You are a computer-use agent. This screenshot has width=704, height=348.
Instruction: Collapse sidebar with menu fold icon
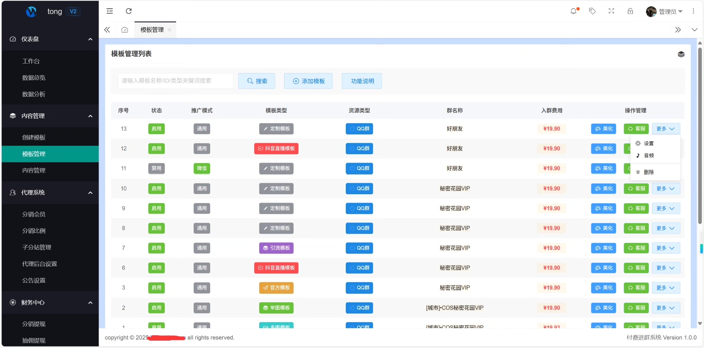pos(110,11)
